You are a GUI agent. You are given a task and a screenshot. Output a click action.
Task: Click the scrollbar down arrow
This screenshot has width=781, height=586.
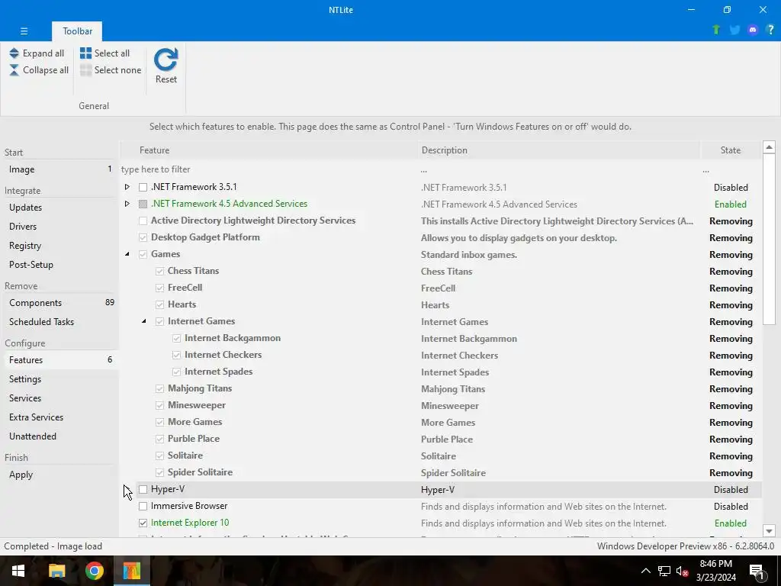point(769,531)
